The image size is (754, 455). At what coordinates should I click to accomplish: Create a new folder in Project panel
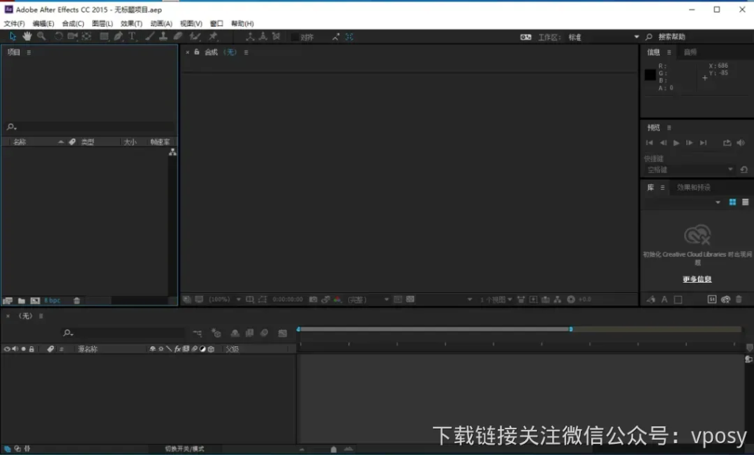21,300
